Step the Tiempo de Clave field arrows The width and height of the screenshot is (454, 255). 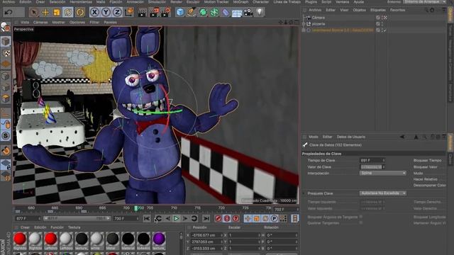pyautogui.click(x=384, y=161)
